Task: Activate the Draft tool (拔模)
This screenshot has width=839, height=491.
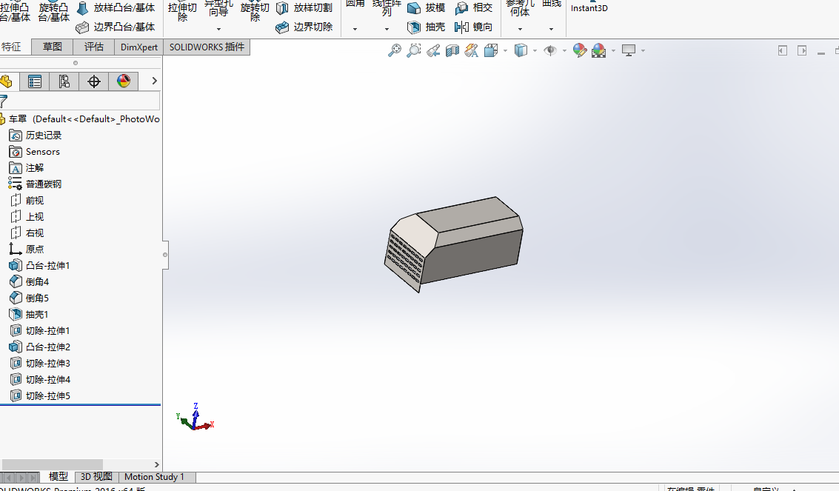Action: click(x=427, y=8)
